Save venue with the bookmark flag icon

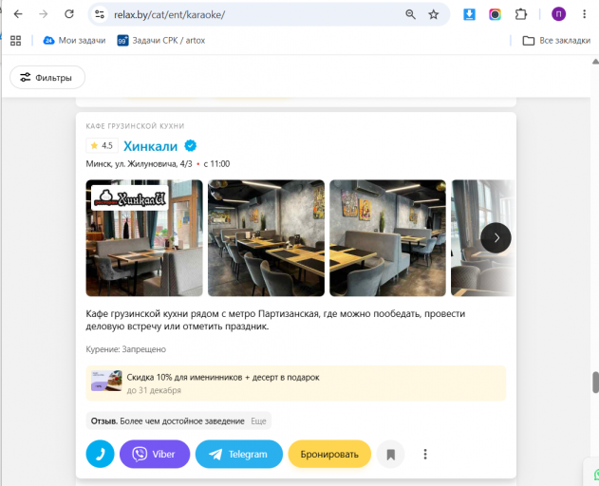(x=390, y=454)
